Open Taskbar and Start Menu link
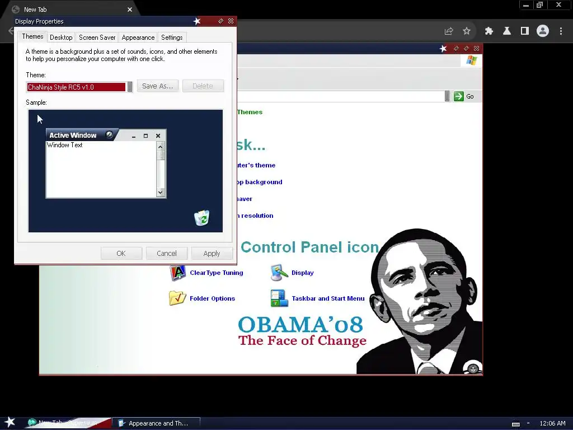The width and height of the screenshot is (573, 430). (328, 298)
